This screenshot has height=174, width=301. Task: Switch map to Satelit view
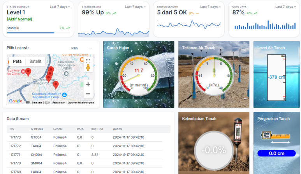(35, 61)
